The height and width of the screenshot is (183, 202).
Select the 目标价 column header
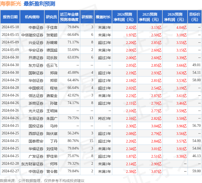click(195, 17)
